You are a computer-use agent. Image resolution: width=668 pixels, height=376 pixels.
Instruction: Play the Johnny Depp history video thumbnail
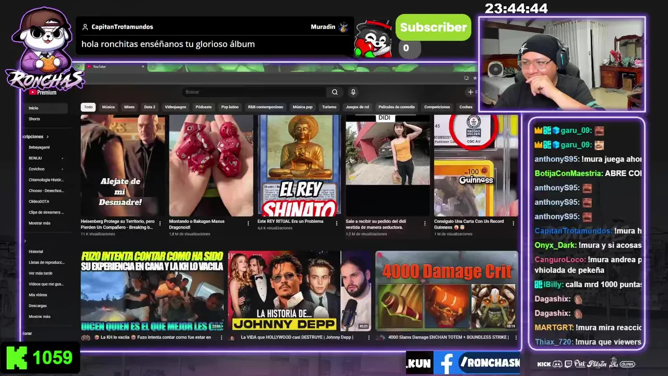[x=299, y=291]
